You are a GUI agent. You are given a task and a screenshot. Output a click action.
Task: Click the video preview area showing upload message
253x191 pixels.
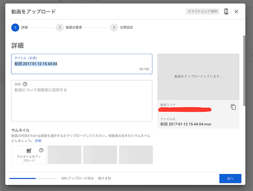[198, 77]
